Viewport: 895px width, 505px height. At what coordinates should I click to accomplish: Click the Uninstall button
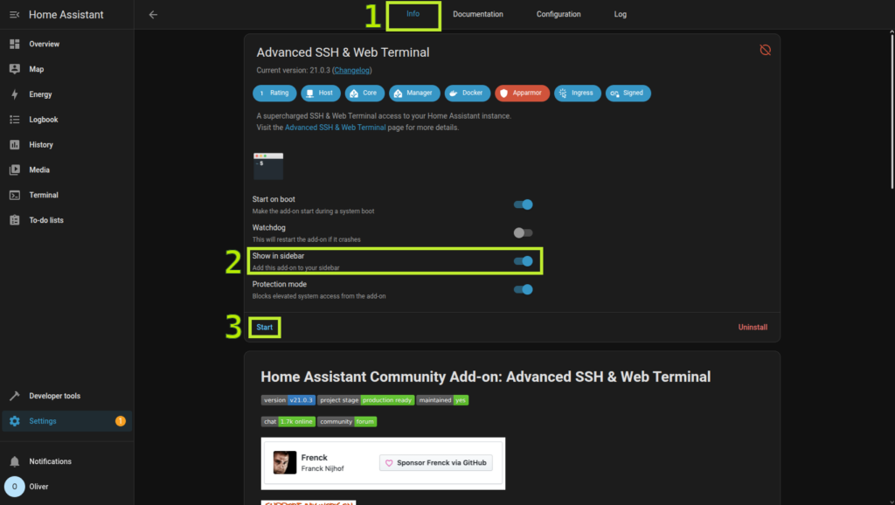(x=753, y=327)
